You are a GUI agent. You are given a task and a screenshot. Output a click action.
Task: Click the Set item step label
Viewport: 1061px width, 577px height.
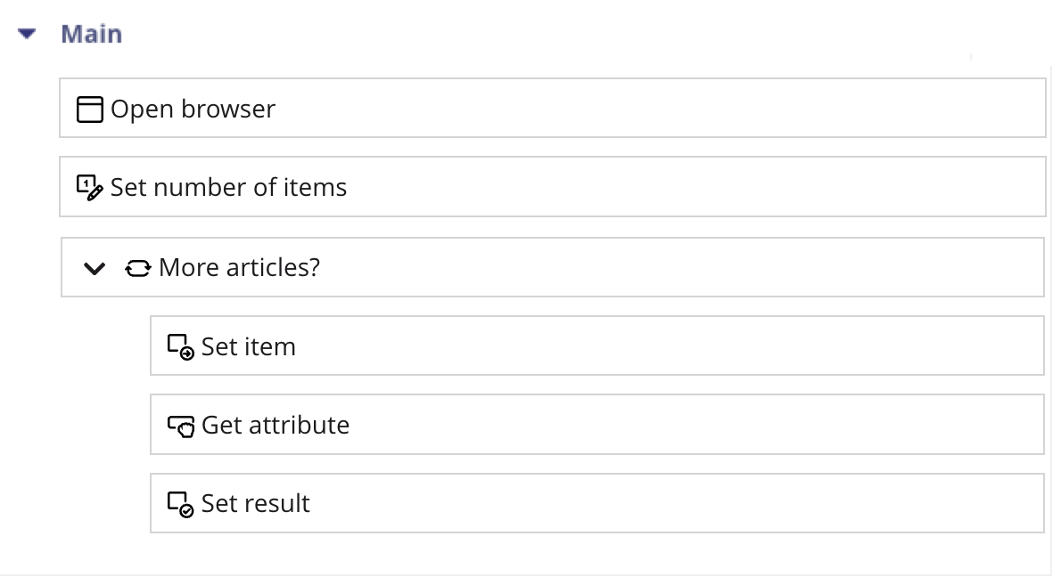click(x=249, y=346)
